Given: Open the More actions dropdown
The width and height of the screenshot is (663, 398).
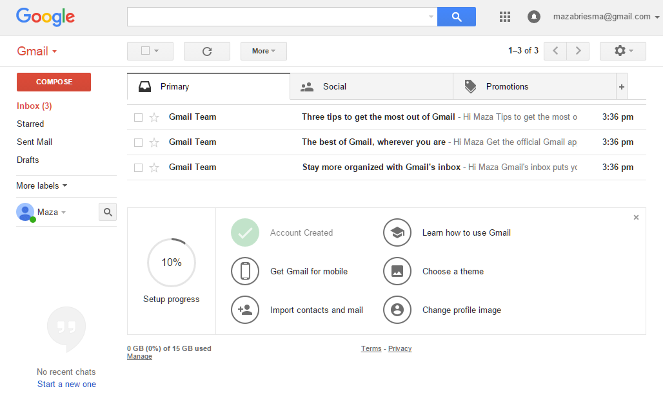Looking at the screenshot, I should point(263,52).
